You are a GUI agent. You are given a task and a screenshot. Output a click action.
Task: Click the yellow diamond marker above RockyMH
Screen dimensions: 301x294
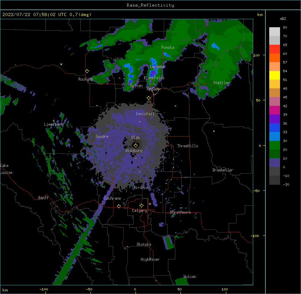pos(87,71)
